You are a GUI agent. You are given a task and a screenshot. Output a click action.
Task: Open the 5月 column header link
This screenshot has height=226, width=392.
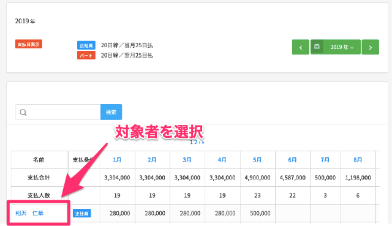click(x=257, y=160)
